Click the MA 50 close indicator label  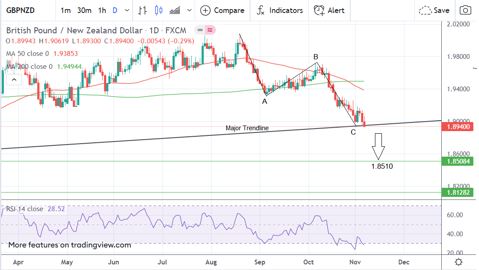(28, 54)
